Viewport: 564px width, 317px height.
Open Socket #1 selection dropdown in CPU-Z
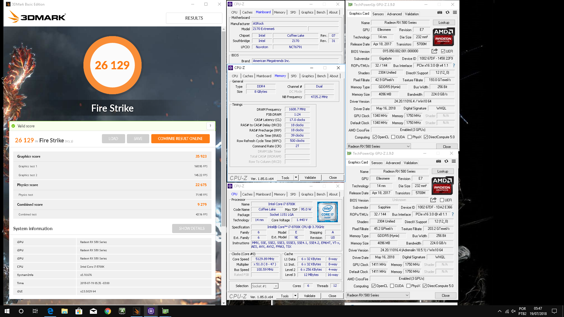[265, 286]
